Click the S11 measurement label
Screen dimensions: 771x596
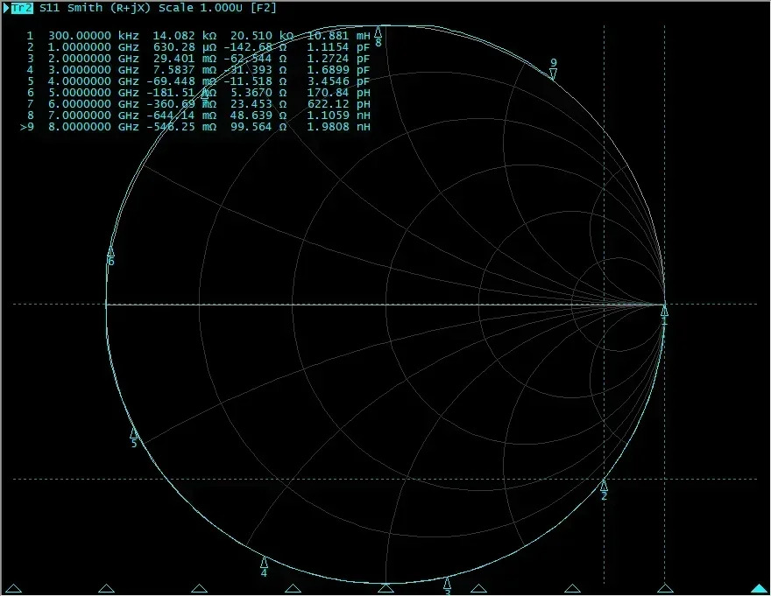click(49, 8)
